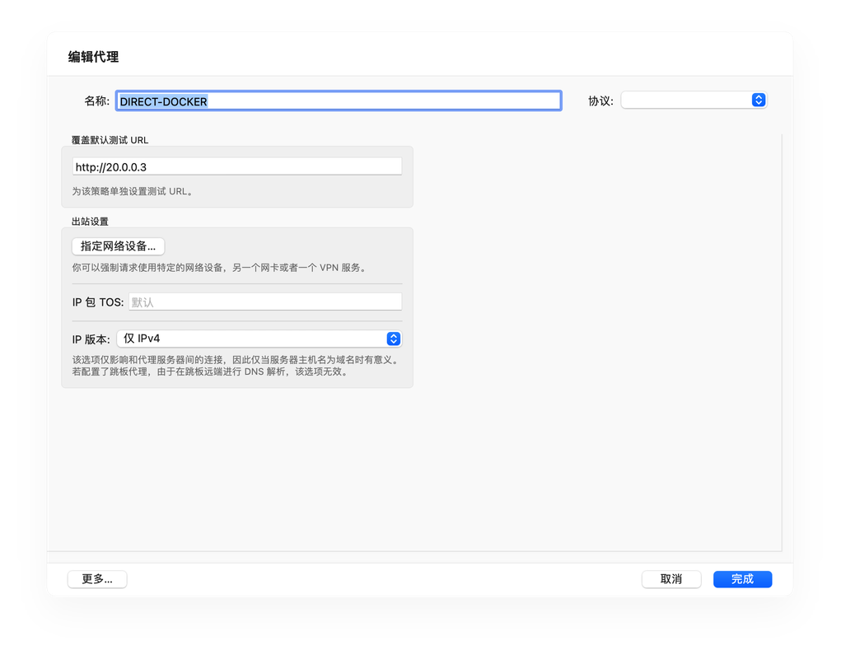Screen dimensions: 841x659
Task: Click the 指定网络设备... button
Action: tap(118, 246)
